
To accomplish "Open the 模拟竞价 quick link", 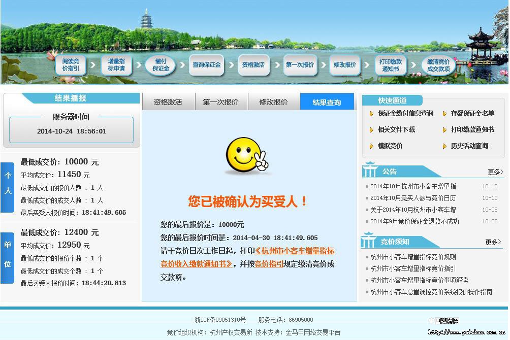I will (390, 146).
